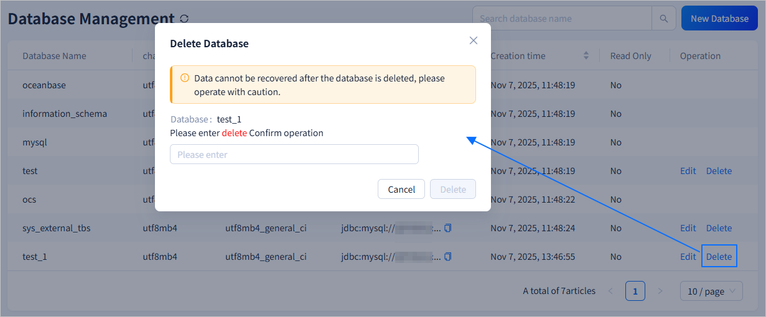Image resolution: width=766 pixels, height=317 pixels.
Task: Click the dialog's Delete confirm button
Action: [x=453, y=189]
